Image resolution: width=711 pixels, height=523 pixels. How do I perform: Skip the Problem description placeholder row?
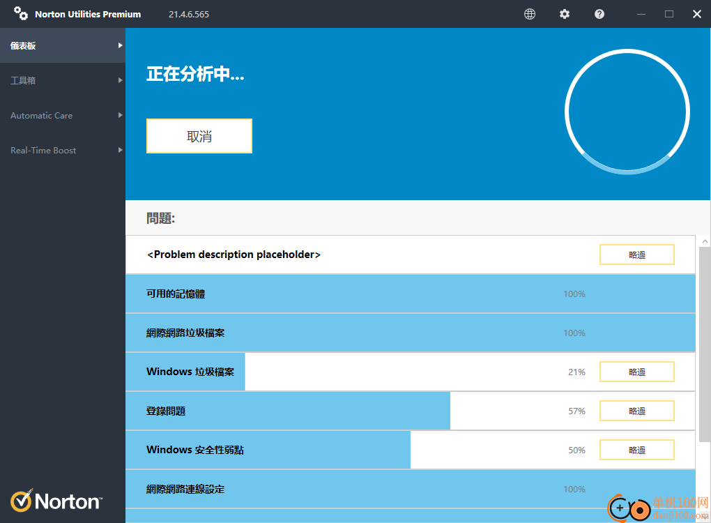(636, 255)
